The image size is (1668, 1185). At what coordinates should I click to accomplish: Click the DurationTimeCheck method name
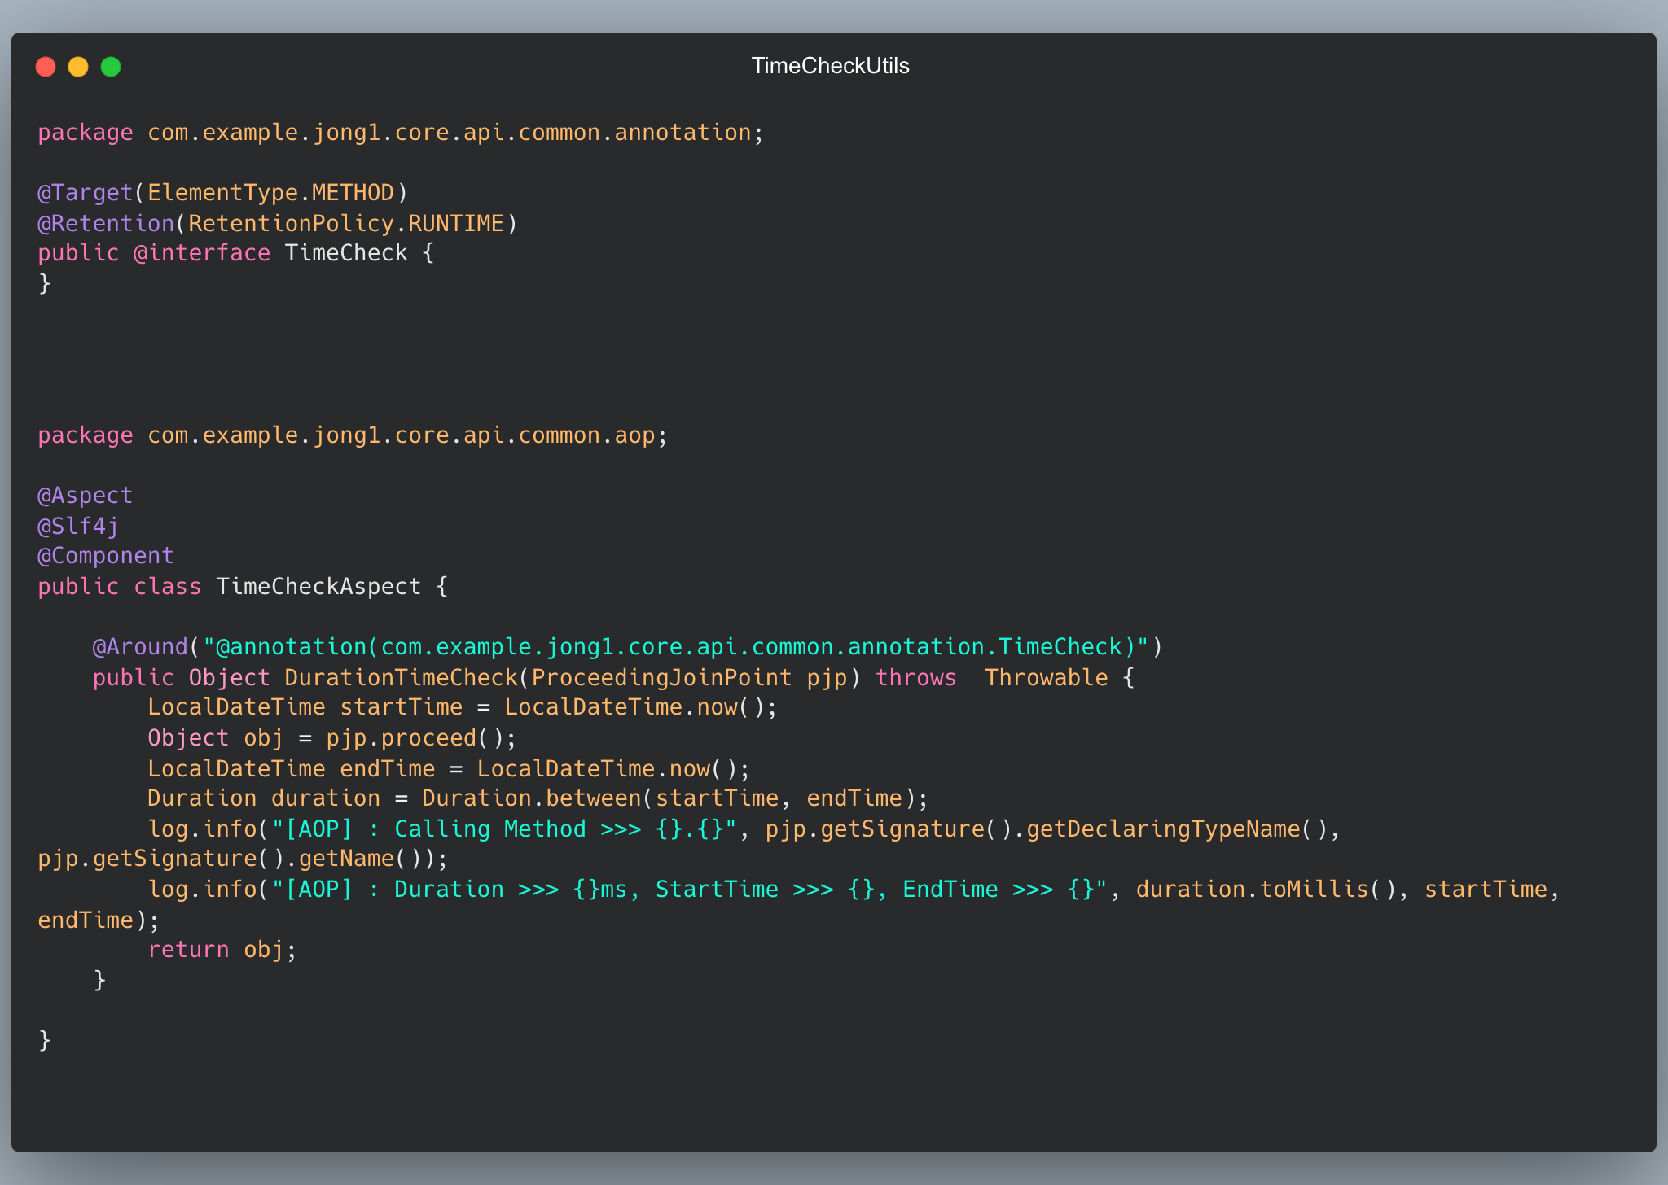point(401,678)
